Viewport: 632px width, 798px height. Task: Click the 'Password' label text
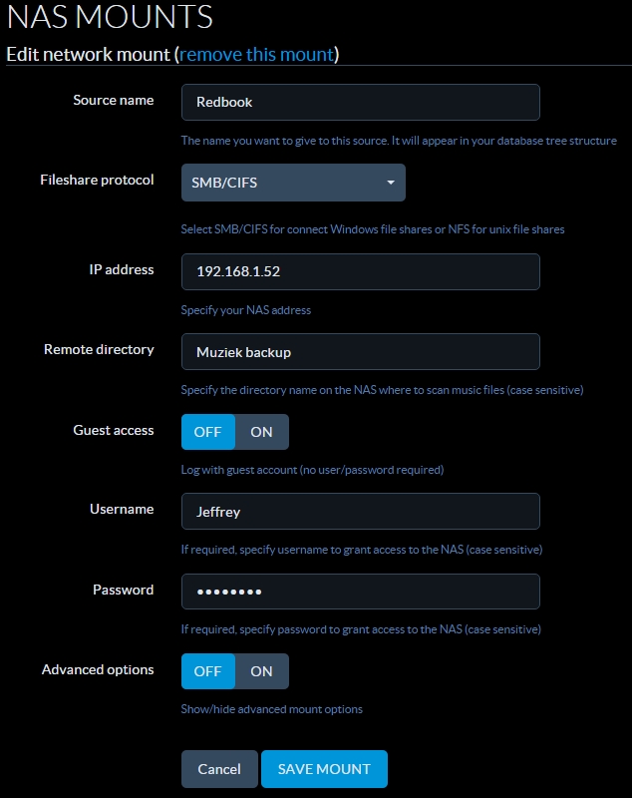click(x=124, y=590)
